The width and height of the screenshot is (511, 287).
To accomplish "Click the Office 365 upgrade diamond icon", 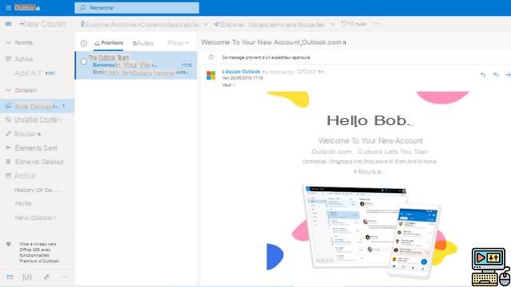I will [x=9, y=244].
